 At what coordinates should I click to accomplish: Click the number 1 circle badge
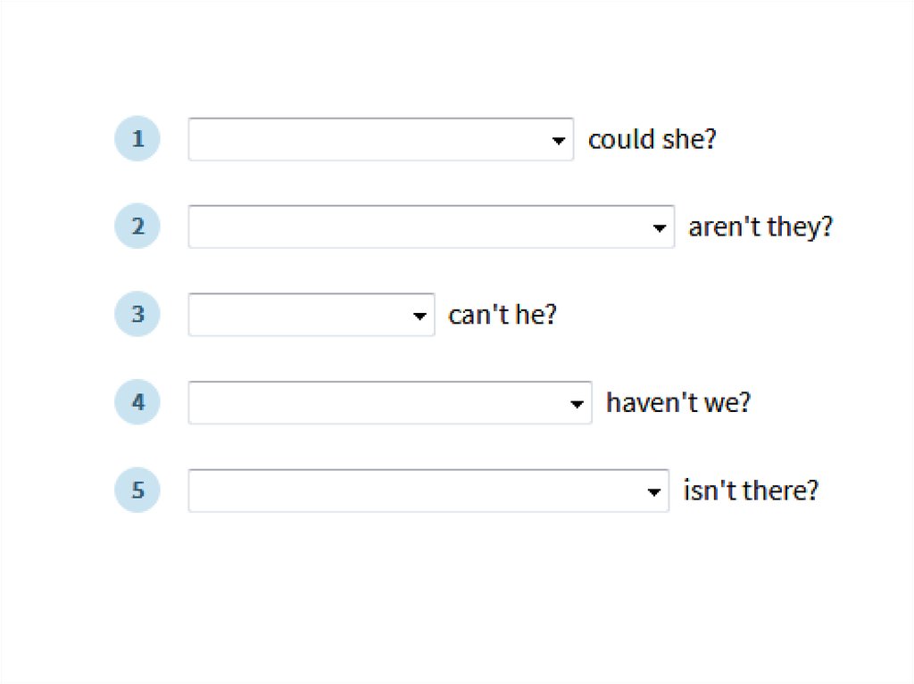click(137, 139)
